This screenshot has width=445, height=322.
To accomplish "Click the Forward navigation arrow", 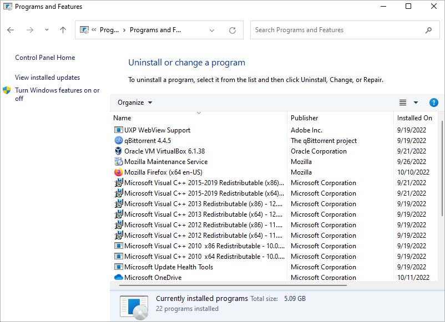I will pyautogui.click(x=30, y=30).
